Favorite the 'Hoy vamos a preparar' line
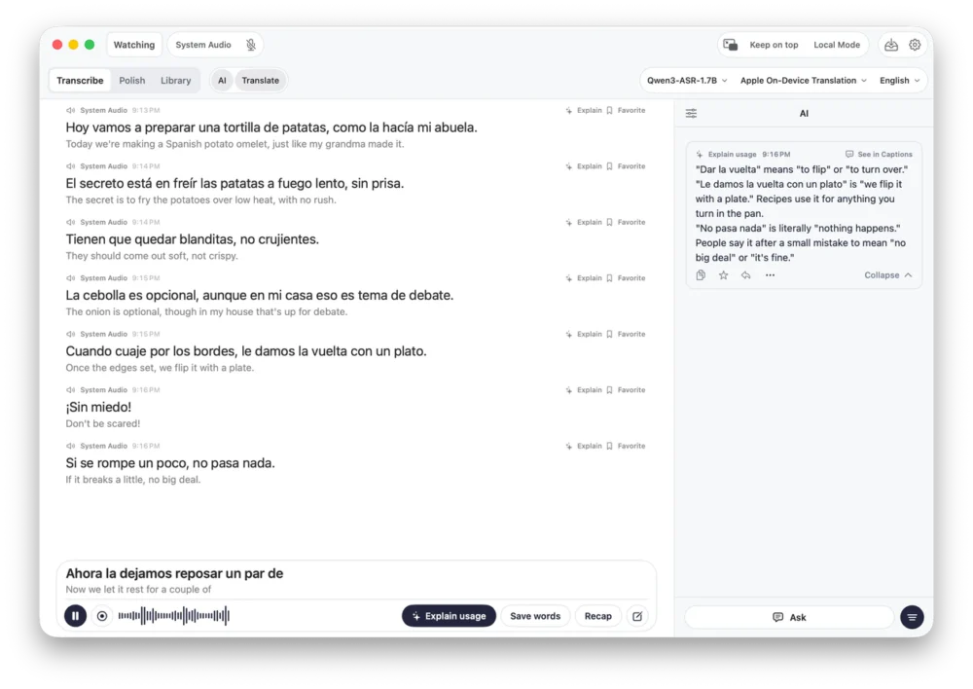 click(x=626, y=111)
